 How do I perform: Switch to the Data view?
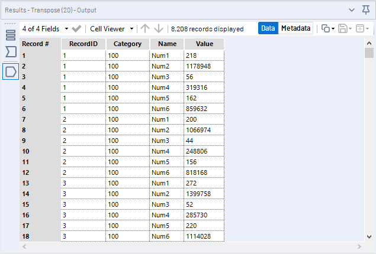click(x=268, y=28)
